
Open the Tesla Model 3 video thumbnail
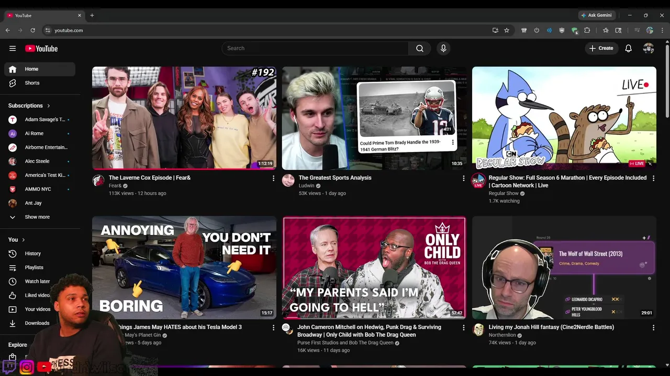184,267
